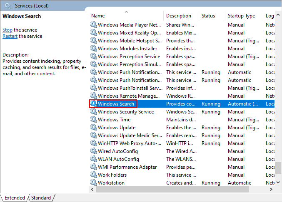Click the gear icon beside Windows Perception Simul...
The height and width of the screenshot is (202, 282).
94,64
